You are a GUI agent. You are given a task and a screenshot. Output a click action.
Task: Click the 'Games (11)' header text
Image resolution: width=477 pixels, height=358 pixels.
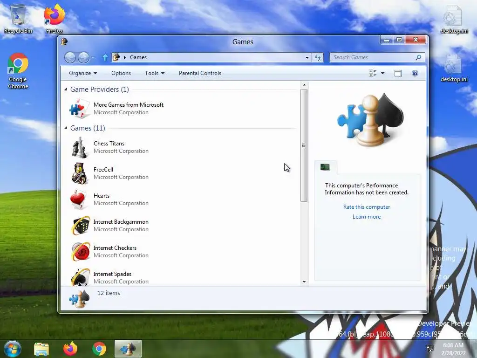[x=88, y=128]
